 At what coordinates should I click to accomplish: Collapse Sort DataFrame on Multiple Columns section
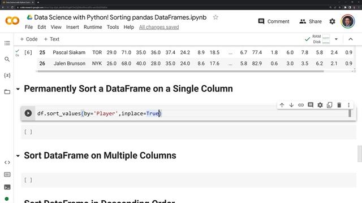[18, 156]
